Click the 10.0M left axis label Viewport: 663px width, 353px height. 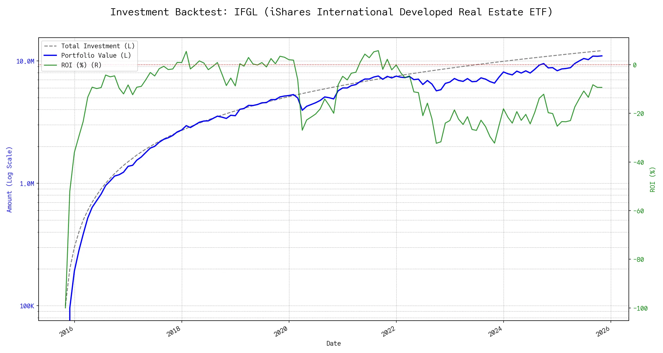coord(25,61)
